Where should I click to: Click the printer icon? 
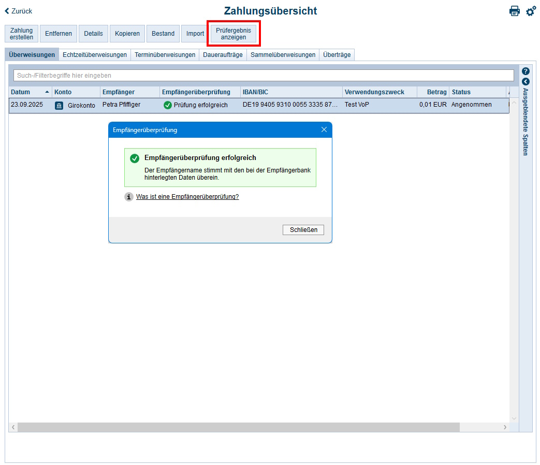[x=514, y=11]
